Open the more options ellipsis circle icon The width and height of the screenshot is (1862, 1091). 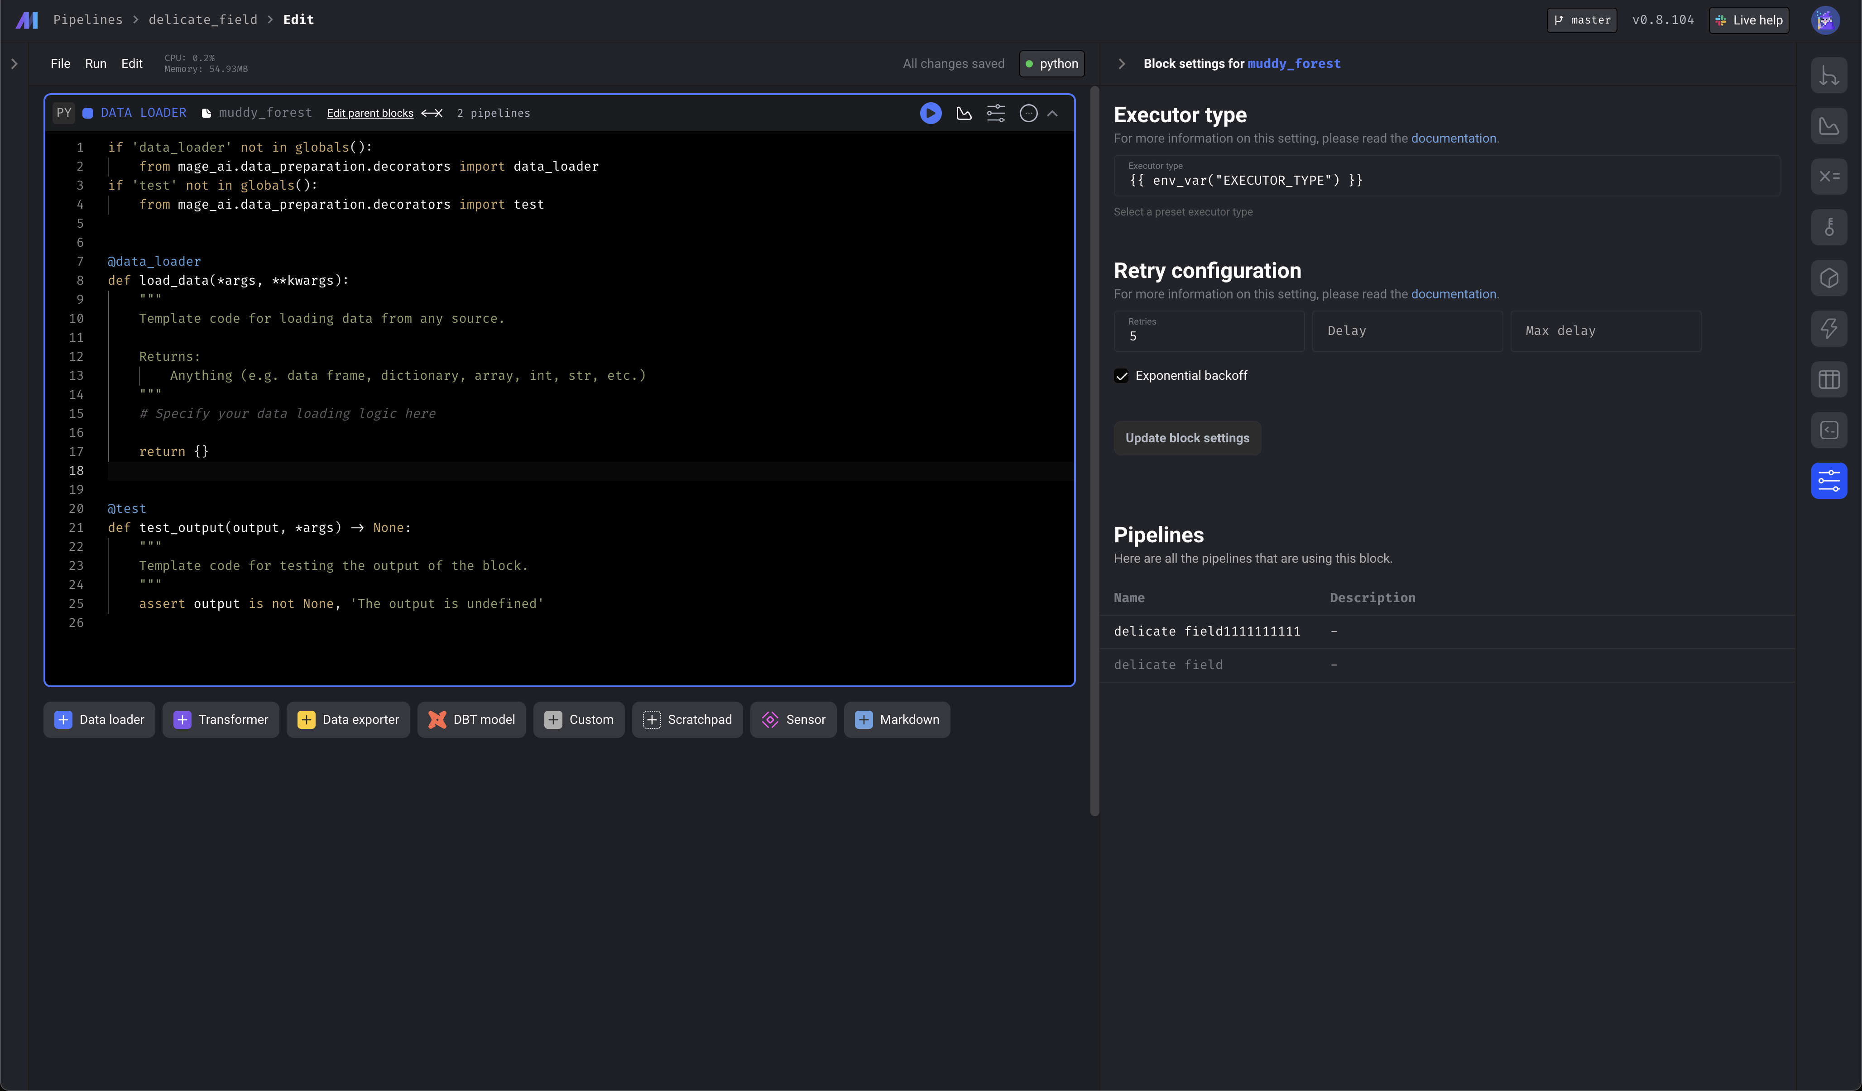[1028, 113]
